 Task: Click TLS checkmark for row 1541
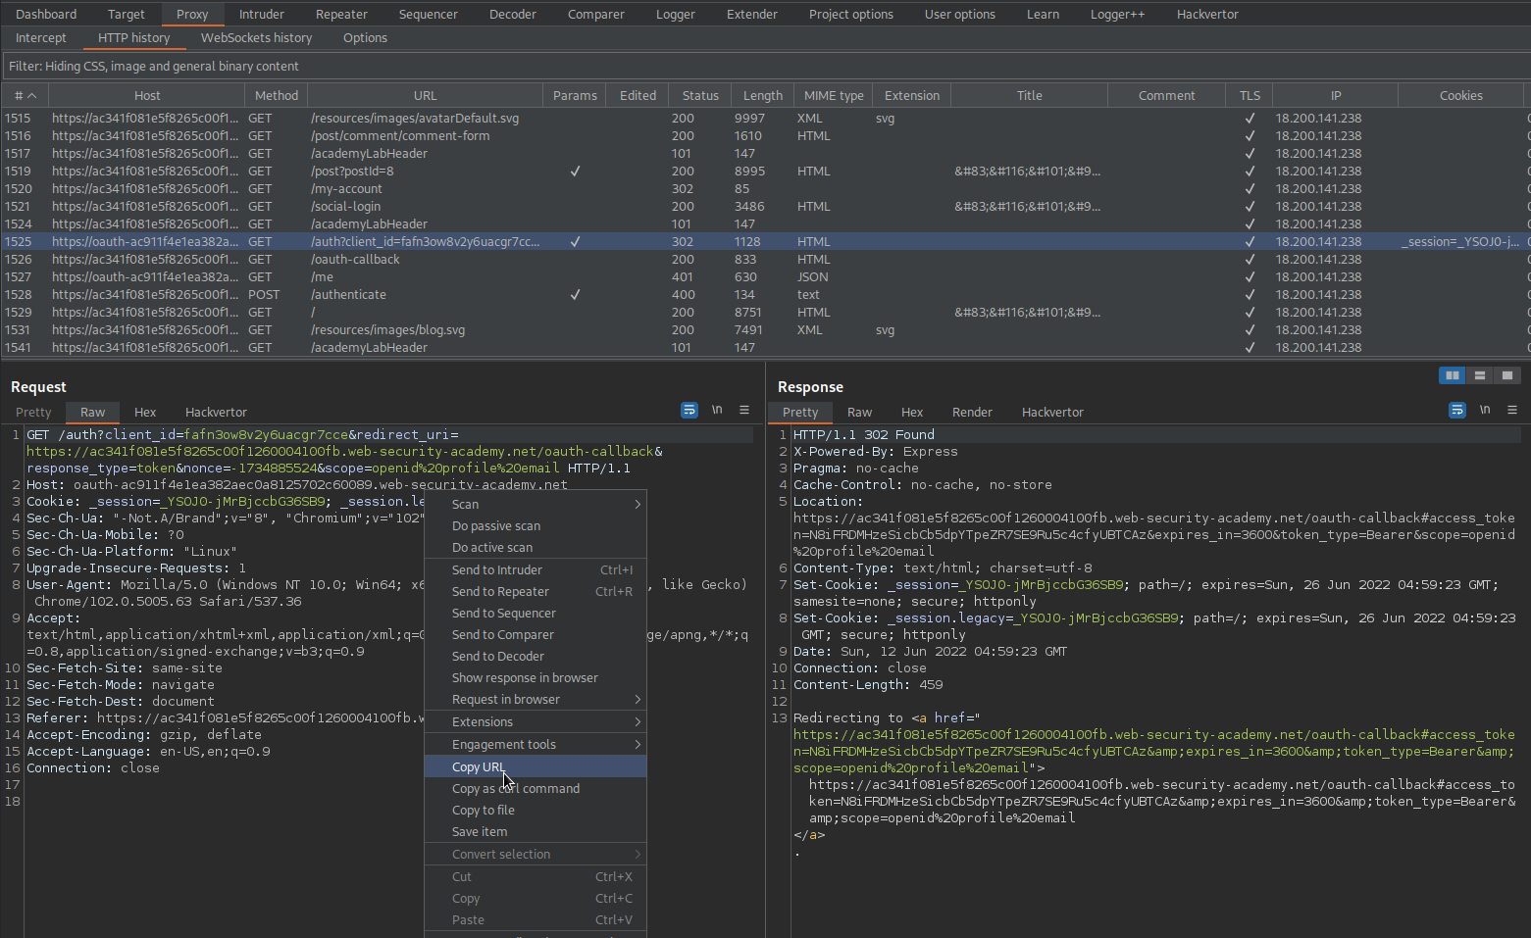coord(1250,347)
